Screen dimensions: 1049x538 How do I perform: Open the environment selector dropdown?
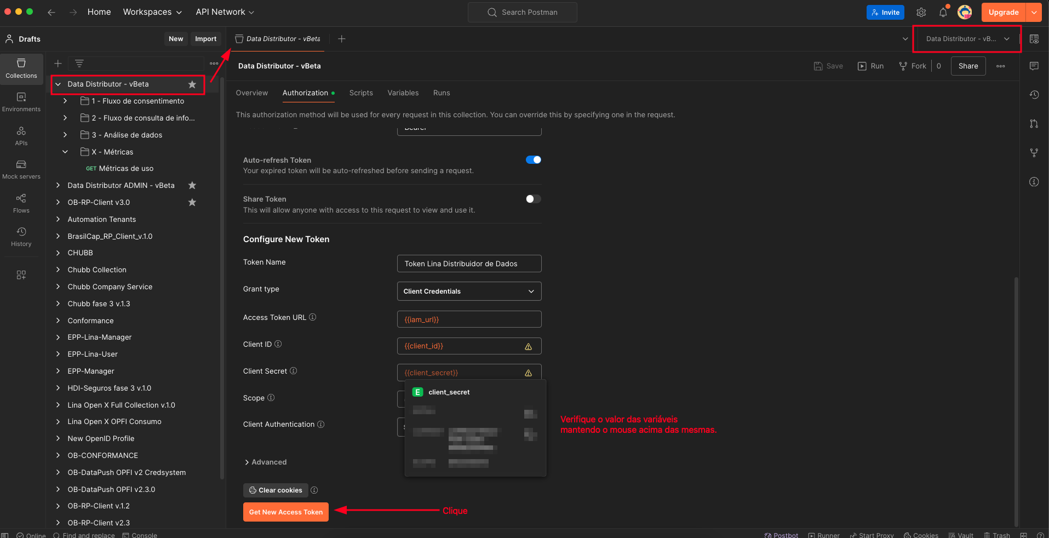coord(968,39)
